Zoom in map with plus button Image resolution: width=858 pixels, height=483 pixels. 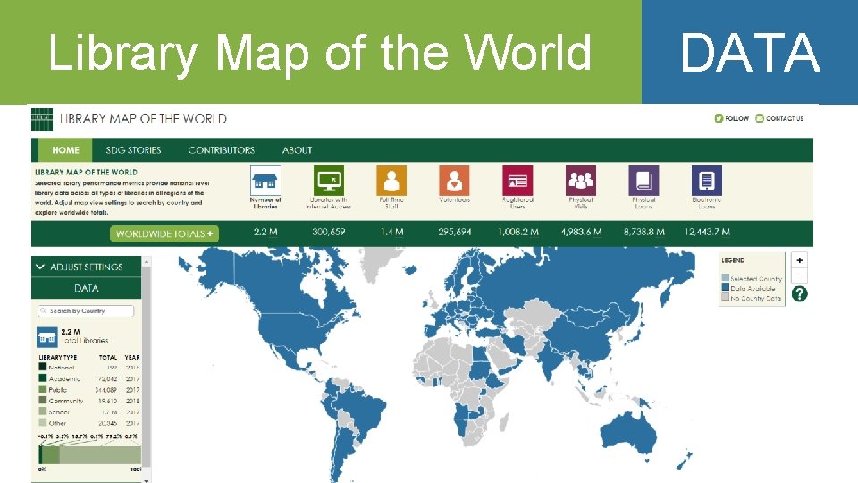pos(799,260)
